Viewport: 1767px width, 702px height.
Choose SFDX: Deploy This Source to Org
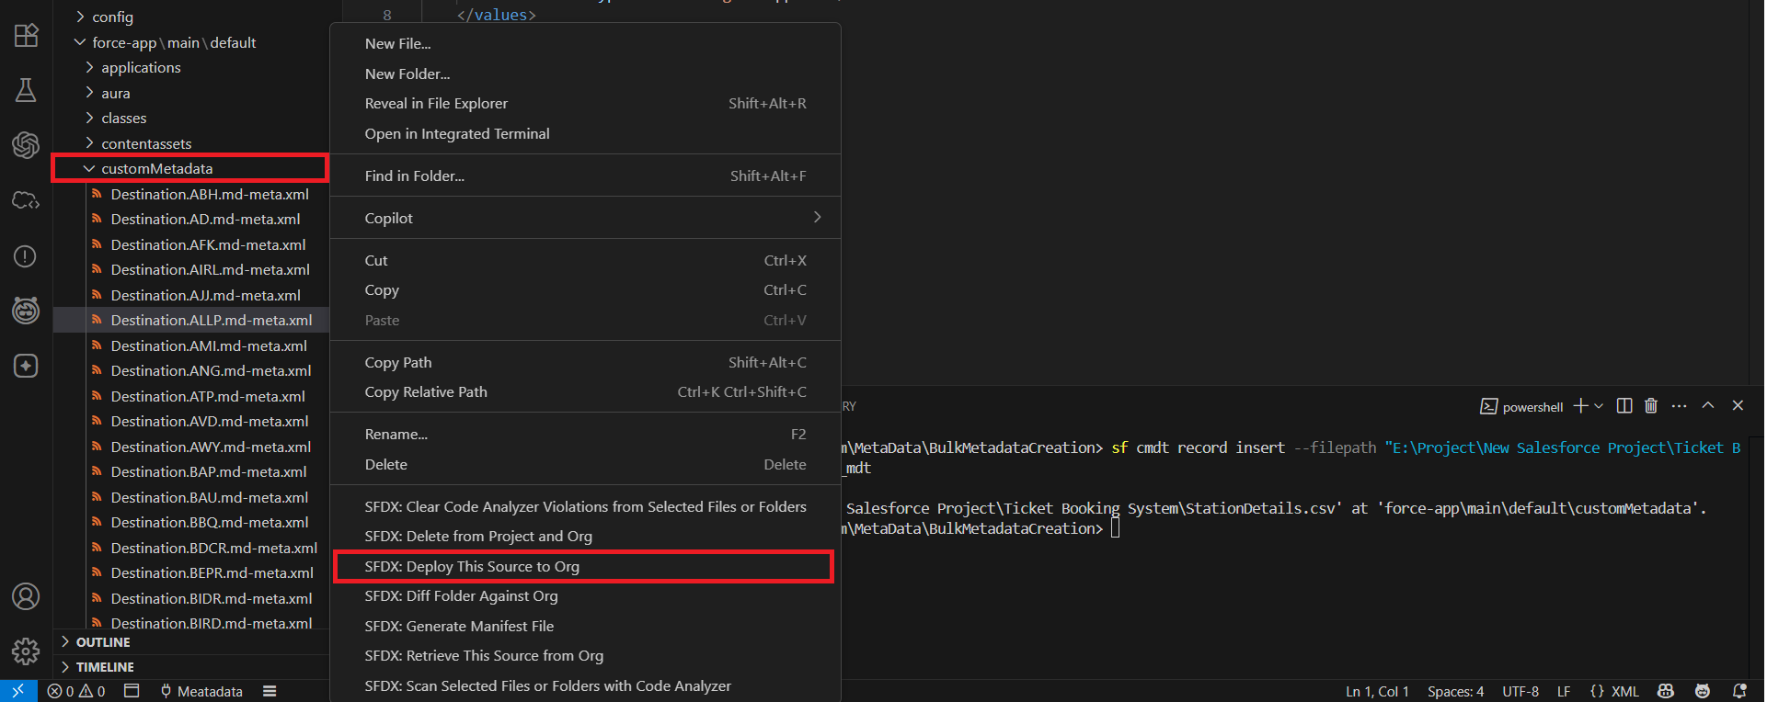tap(472, 567)
